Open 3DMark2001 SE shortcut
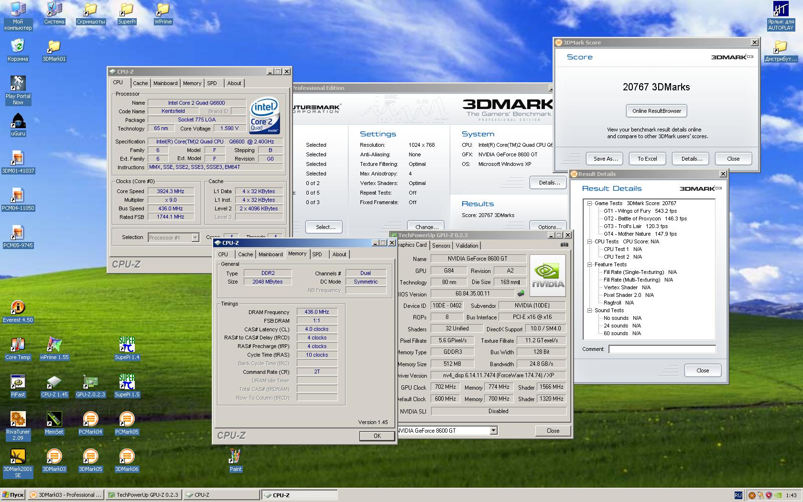 pyautogui.click(x=18, y=463)
